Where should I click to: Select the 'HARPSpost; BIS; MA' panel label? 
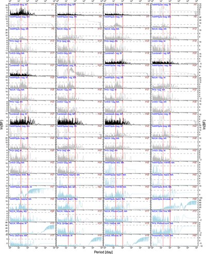114,162
